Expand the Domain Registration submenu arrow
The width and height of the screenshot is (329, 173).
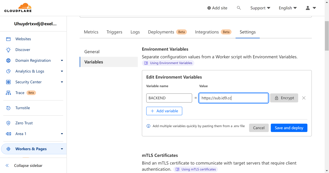pyautogui.click(x=62, y=60)
